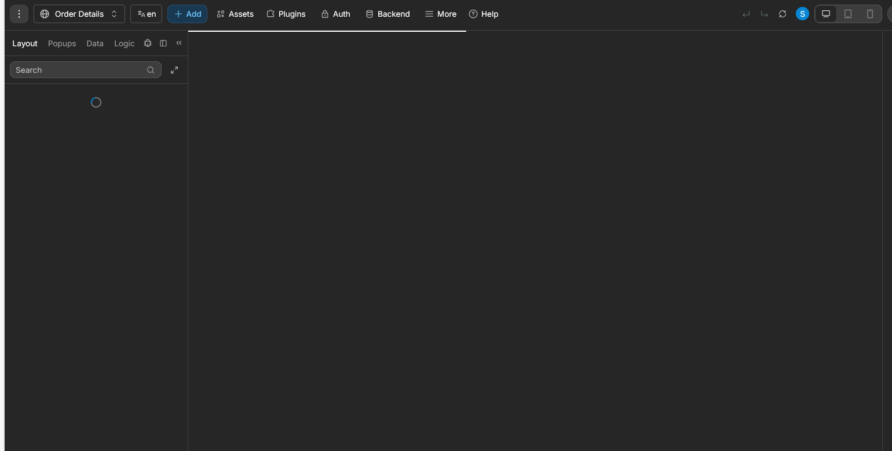Viewport: 892px width, 451px height.
Task: Select the Logic tab
Action: (x=124, y=43)
